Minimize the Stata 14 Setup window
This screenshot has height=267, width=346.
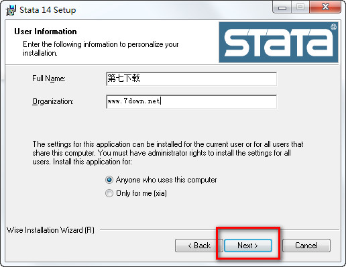click(x=282, y=7)
